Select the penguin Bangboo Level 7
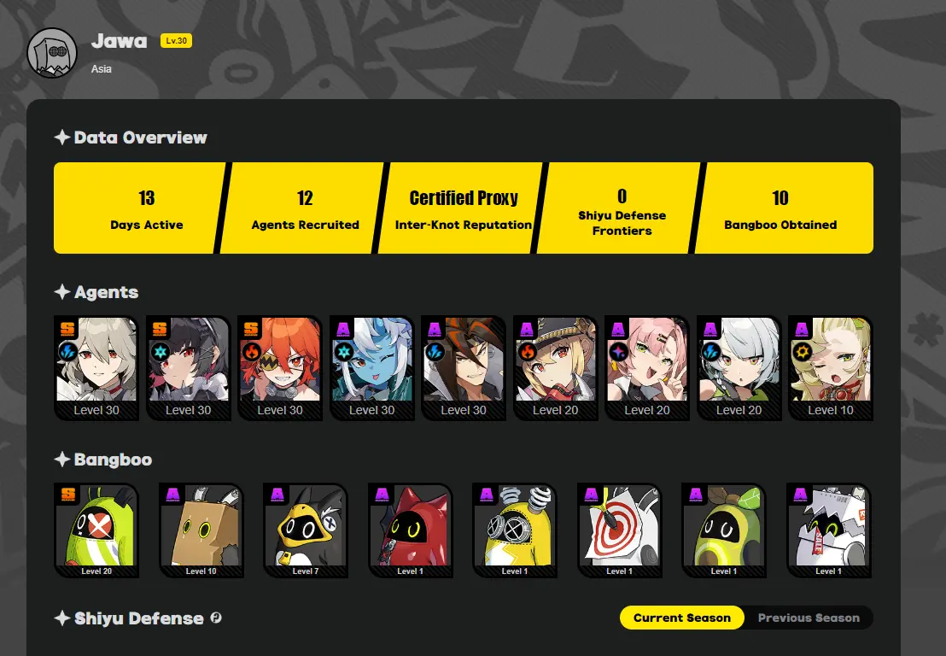946x656 pixels. click(x=306, y=530)
